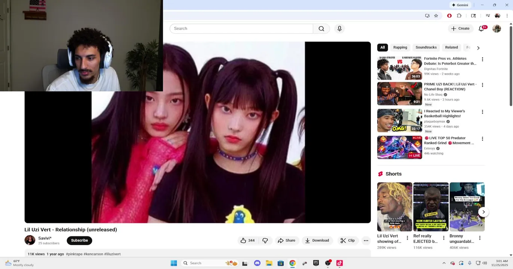Open Chrome three-dot menu
513x269 pixels.
[507, 16]
